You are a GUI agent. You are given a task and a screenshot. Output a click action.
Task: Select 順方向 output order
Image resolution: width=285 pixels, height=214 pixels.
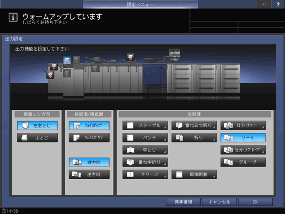pyautogui.click(x=89, y=162)
